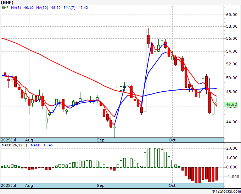Click the MA(3) value 46.10

click(x=28, y=8)
